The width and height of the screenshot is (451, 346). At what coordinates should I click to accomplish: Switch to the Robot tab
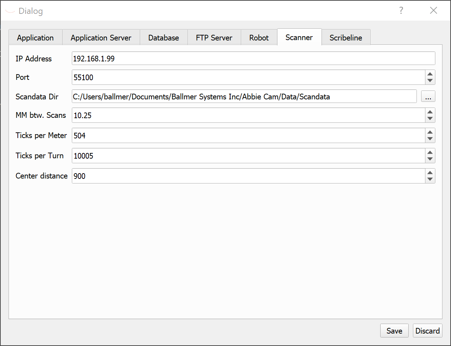(259, 38)
